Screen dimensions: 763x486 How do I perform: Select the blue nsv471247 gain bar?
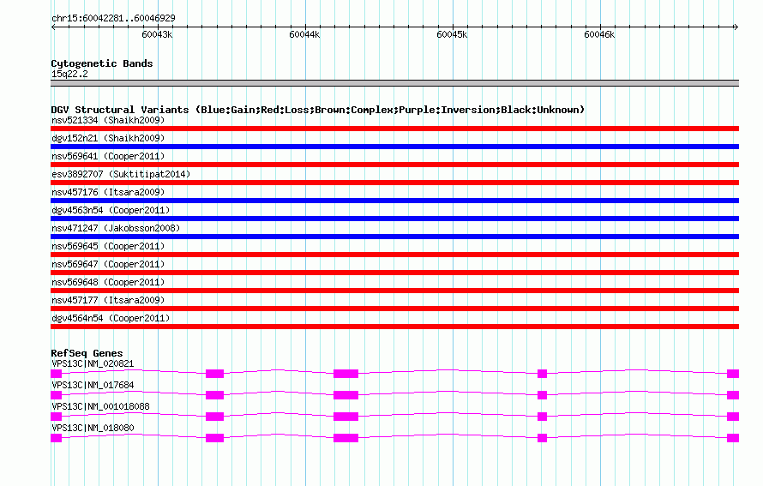pos(394,237)
